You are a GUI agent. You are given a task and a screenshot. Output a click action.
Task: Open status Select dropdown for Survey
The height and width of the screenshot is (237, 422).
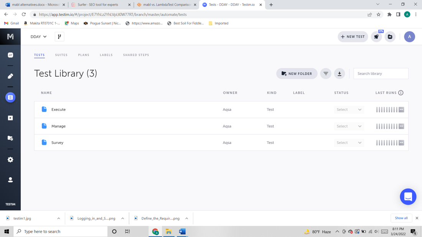[x=349, y=143]
